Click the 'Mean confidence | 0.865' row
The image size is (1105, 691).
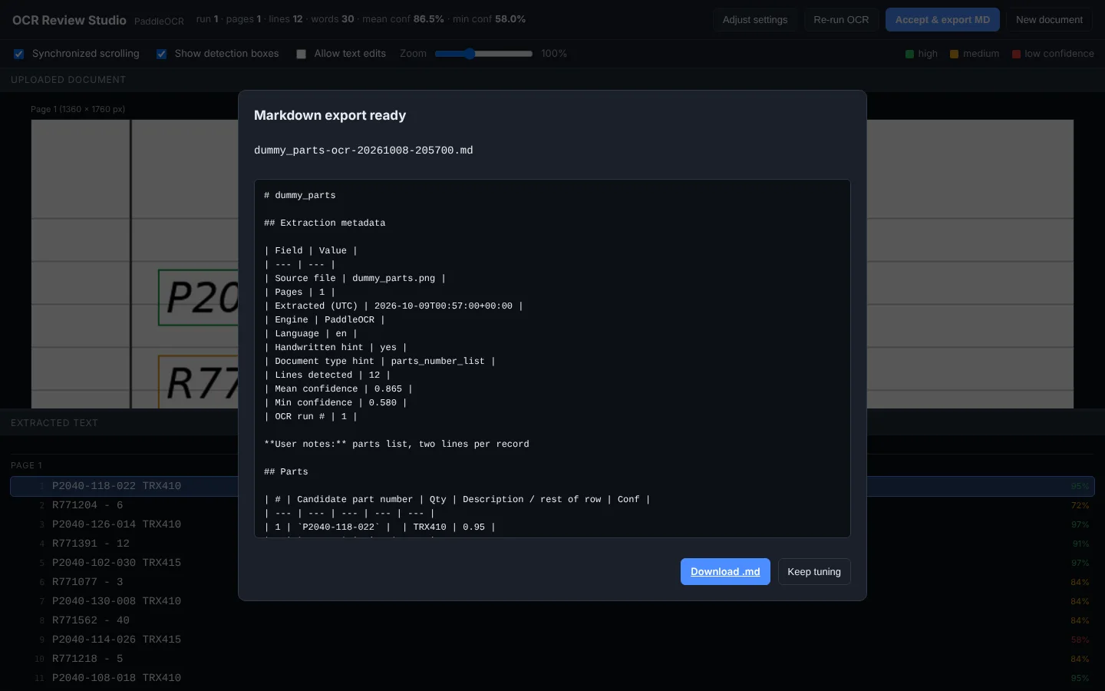pyautogui.click(x=338, y=388)
